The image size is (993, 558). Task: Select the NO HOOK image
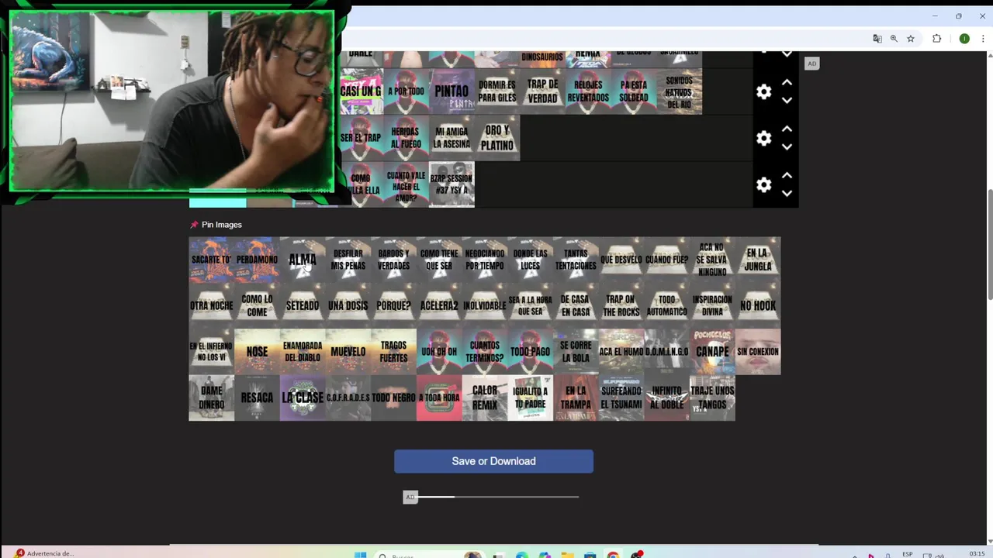(758, 305)
